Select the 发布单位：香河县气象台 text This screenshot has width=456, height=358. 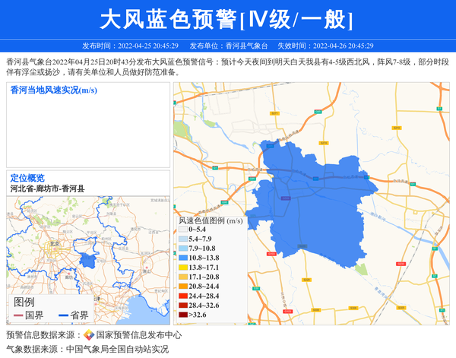coord(229,46)
